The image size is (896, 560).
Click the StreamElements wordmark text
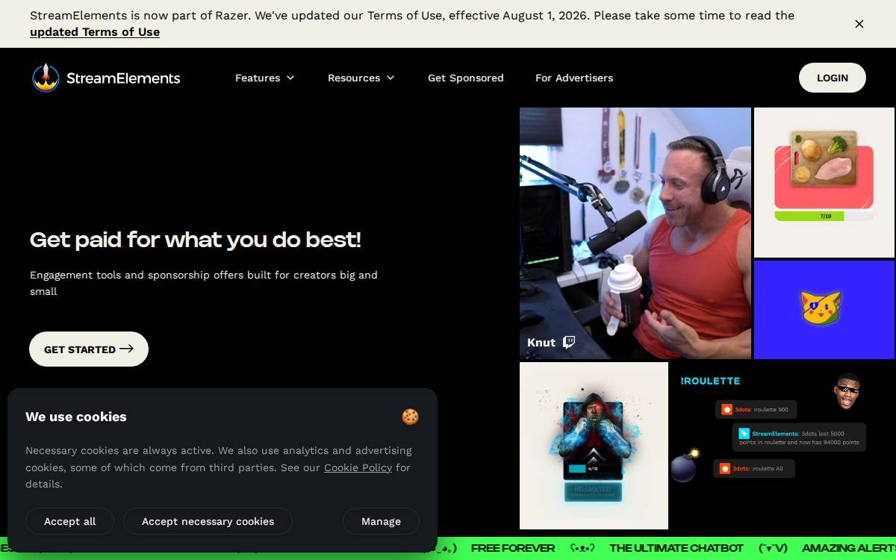click(123, 78)
